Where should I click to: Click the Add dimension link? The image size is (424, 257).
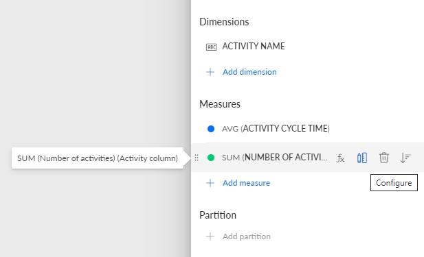[249, 72]
